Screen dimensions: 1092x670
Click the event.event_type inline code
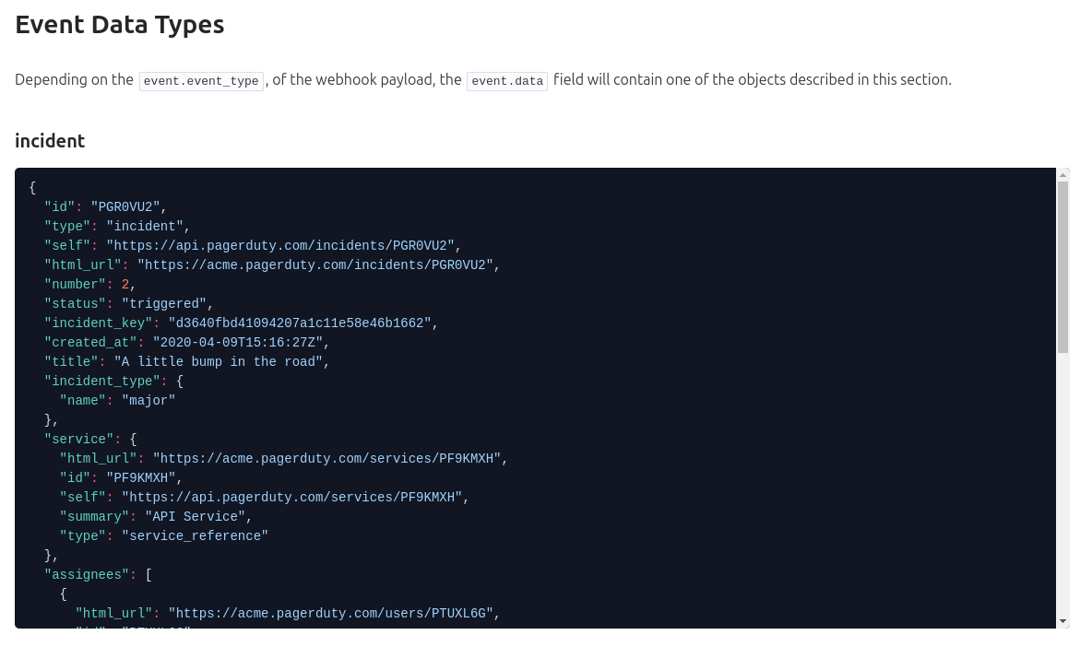coord(201,81)
